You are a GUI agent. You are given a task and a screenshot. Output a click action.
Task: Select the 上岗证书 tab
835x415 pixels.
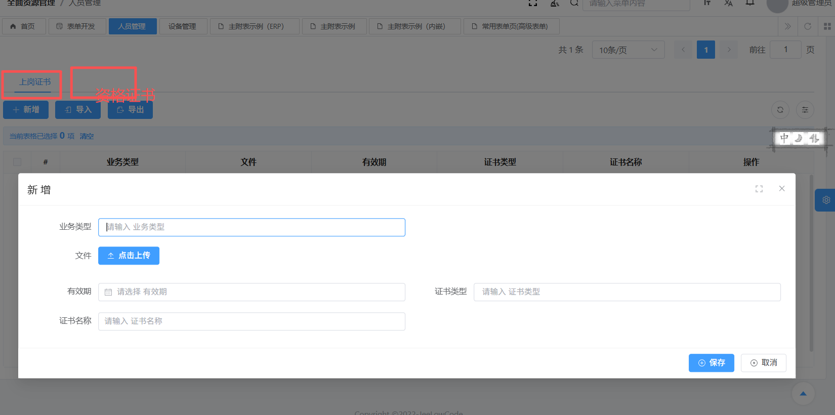click(35, 82)
